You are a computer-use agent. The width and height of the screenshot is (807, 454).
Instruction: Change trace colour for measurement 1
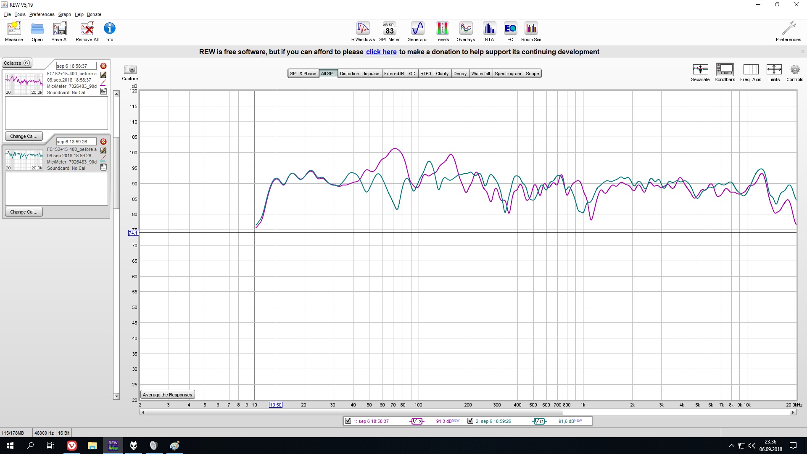click(103, 83)
